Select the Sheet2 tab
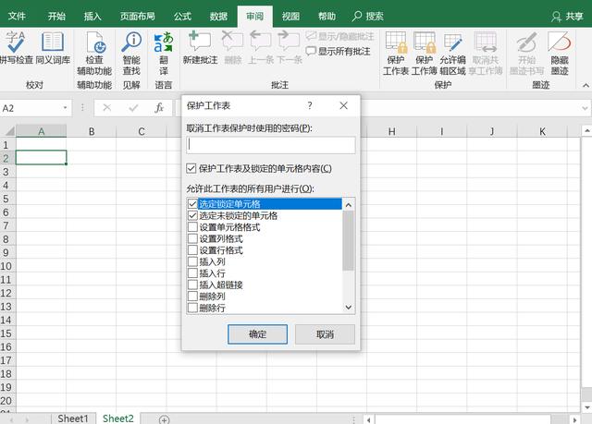Viewport: 592px width, 424px height. (x=118, y=418)
